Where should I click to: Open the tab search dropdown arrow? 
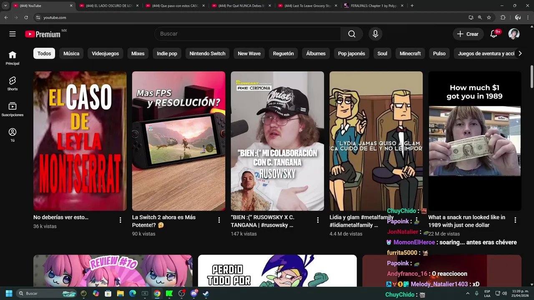pos(5,6)
